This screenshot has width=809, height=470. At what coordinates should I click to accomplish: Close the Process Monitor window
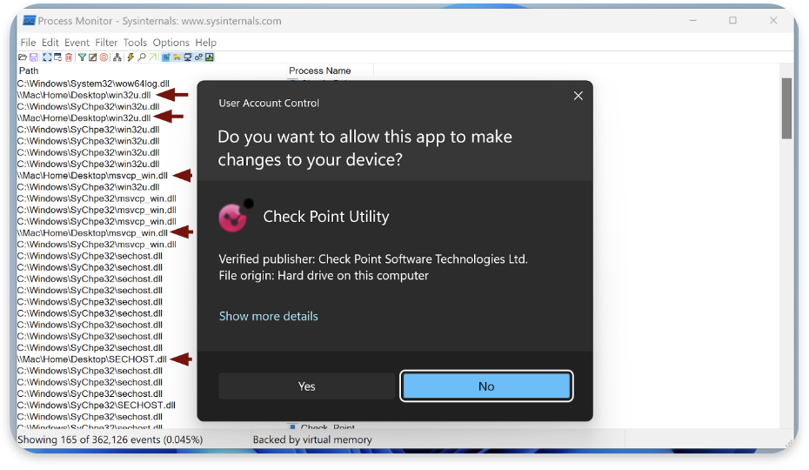click(x=772, y=21)
